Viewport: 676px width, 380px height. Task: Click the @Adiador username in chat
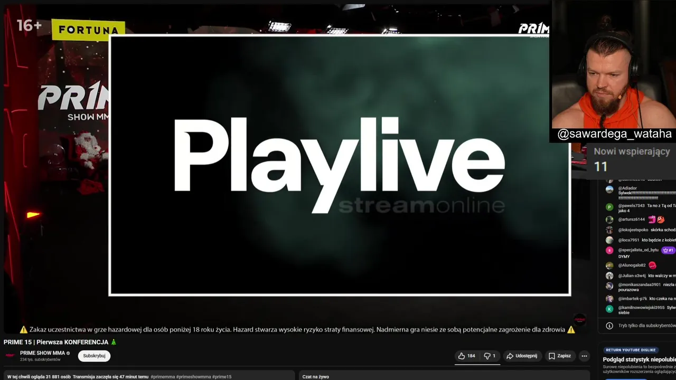tap(627, 188)
